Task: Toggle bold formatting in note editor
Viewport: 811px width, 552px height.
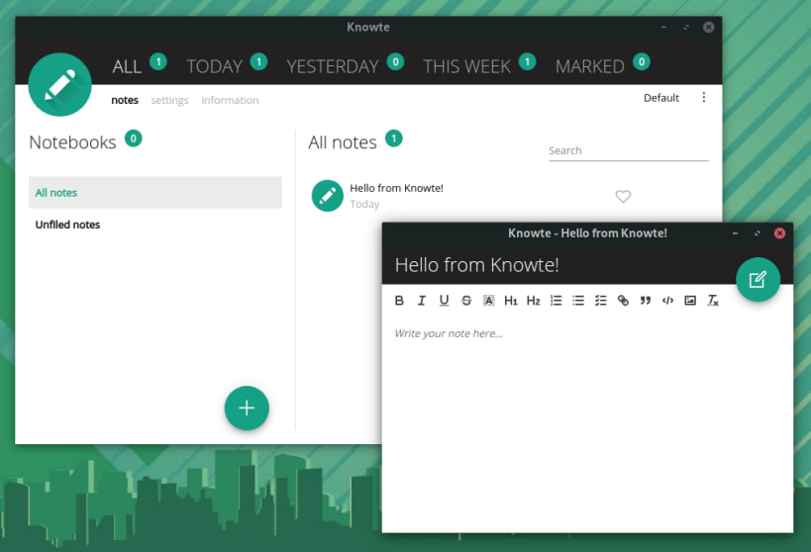Action: pyautogui.click(x=399, y=301)
